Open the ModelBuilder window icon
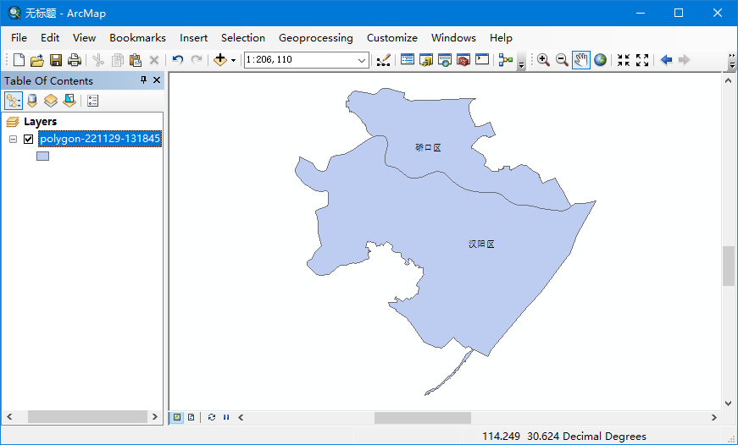Image resolution: width=738 pixels, height=445 pixels. [x=506, y=60]
